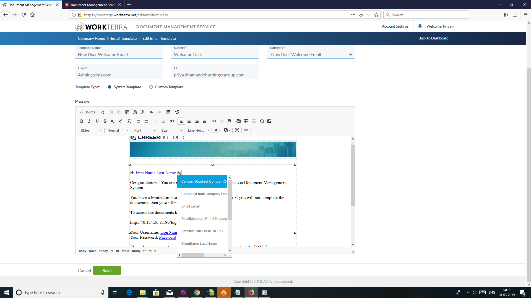531x298 pixels.
Task: Expand the Font dropdown in editor
Action: point(145,130)
